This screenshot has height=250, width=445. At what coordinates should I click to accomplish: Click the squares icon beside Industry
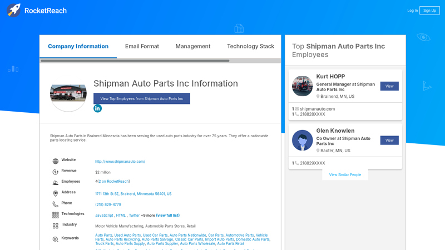click(55, 226)
